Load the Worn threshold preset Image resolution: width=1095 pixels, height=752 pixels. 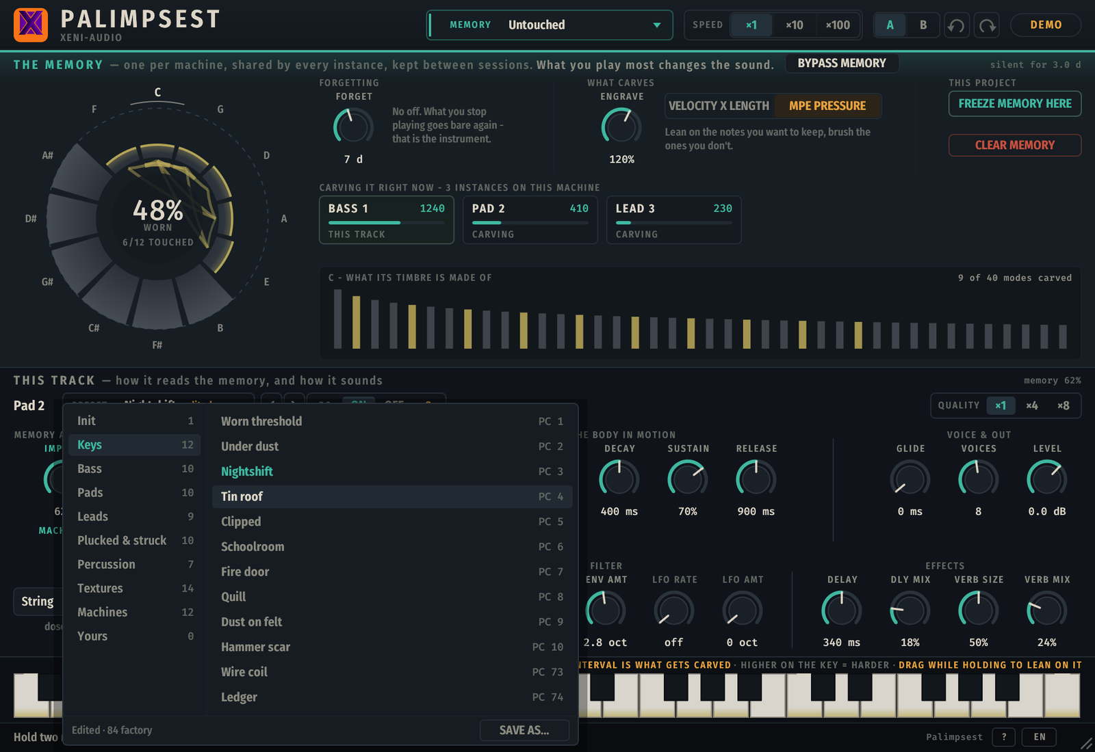coord(392,422)
